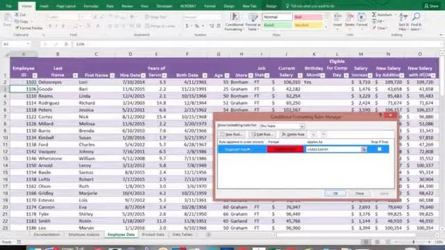The image size is (445, 250).
Task: Toggle Wrap Text
Action: (x=156, y=17)
